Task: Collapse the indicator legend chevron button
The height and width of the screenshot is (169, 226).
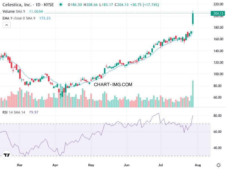Action: click(6, 25)
